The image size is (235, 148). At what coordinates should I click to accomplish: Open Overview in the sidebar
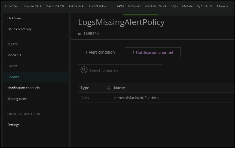click(x=14, y=18)
